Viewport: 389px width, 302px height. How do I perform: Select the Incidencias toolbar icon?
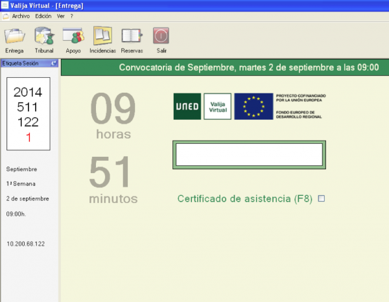(102, 36)
